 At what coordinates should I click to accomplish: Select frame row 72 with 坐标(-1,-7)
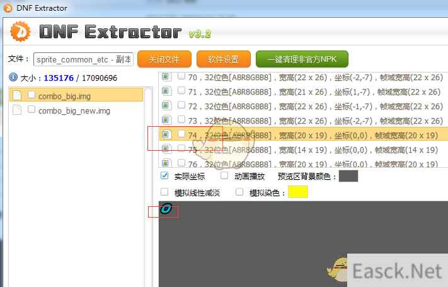click(303, 106)
